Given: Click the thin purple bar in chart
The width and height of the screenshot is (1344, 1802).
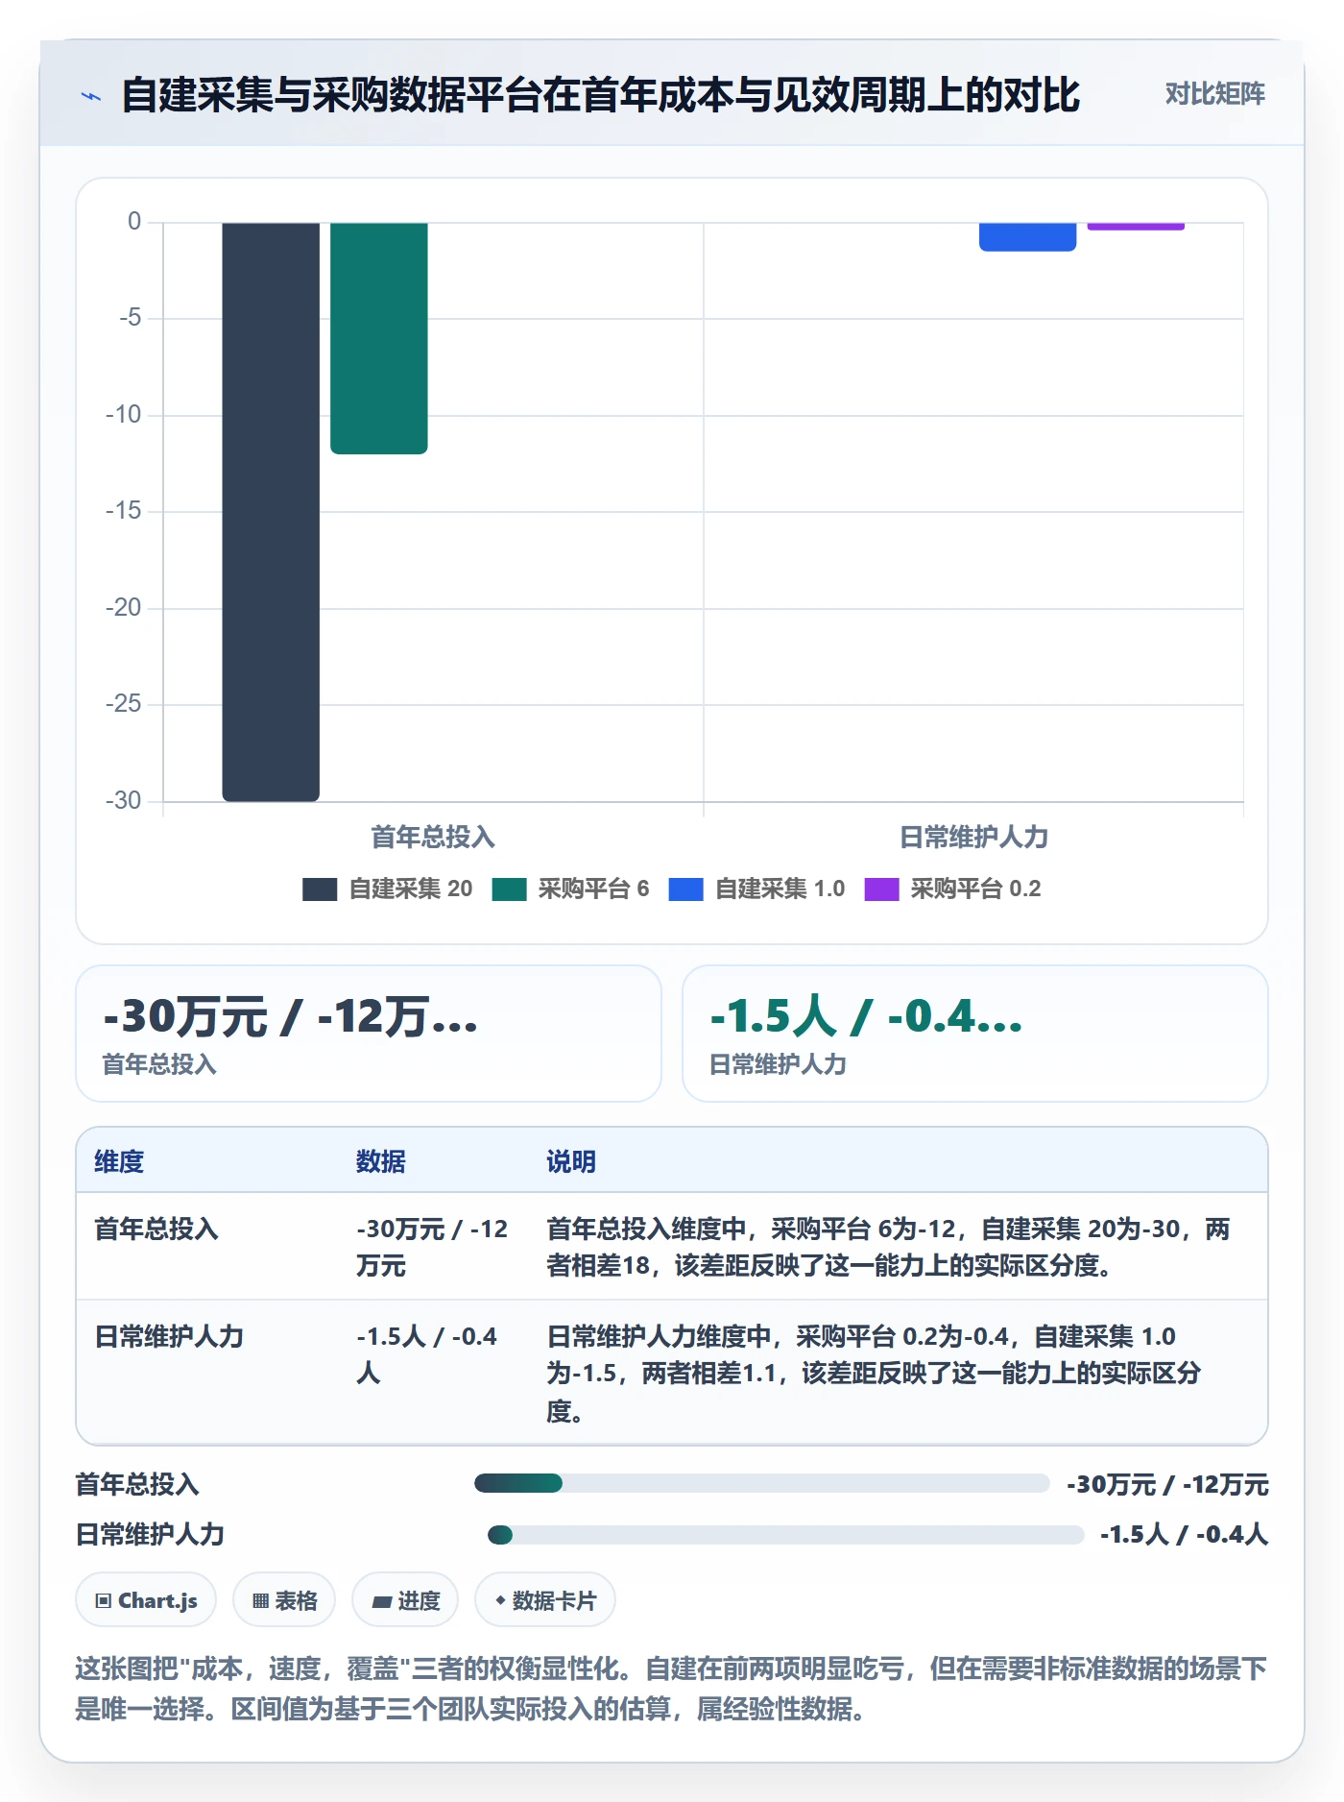Looking at the screenshot, I should coord(1136,227).
